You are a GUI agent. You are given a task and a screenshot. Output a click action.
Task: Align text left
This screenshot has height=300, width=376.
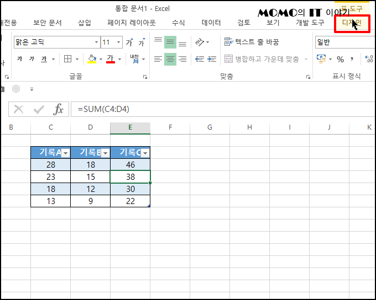[158, 59]
